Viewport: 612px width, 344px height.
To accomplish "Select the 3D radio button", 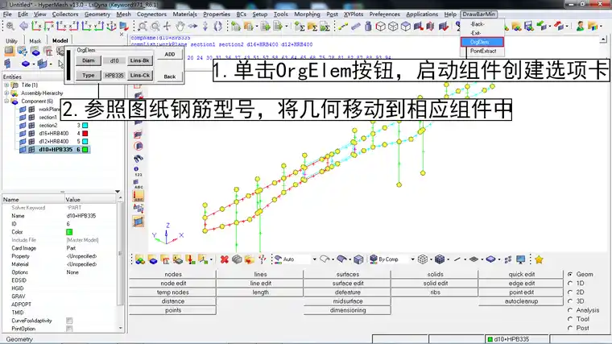I will pyautogui.click(x=570, y=301).
